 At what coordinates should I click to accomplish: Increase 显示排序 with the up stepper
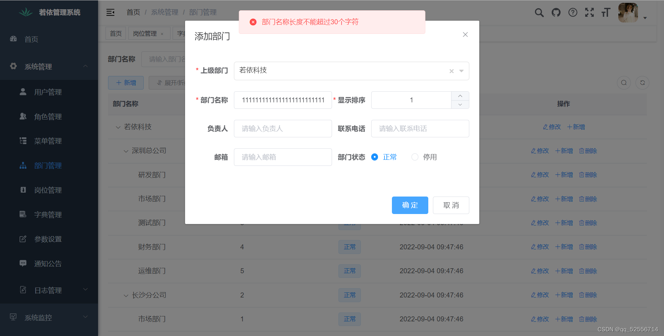[460, 96]
